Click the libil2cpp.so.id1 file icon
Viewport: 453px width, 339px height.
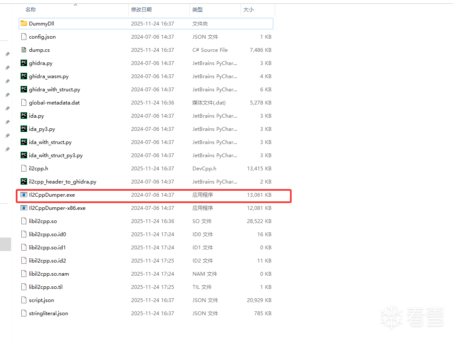coord(24,247)
